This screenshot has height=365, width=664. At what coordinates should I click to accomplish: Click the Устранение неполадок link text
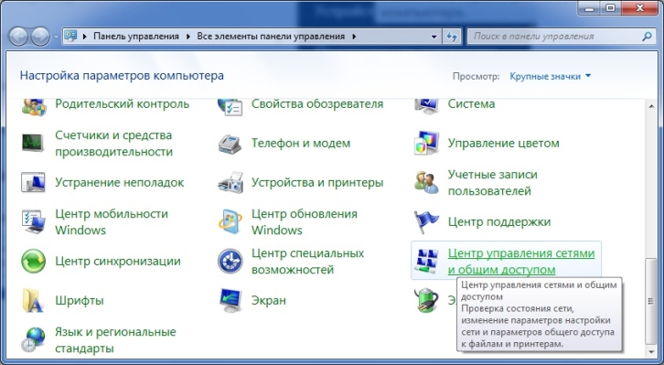pyautogui.click(x=120, y=183)
